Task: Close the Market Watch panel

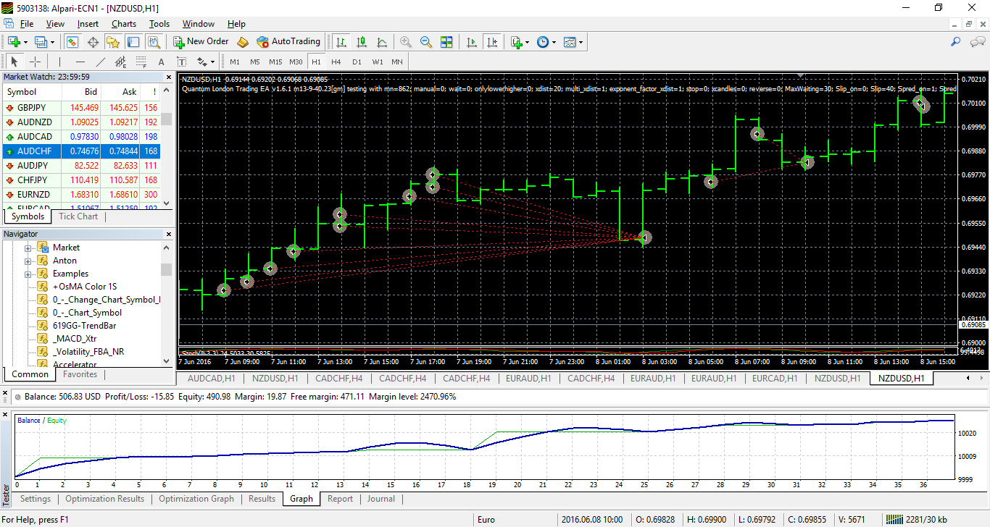Action: click(170, 77)
